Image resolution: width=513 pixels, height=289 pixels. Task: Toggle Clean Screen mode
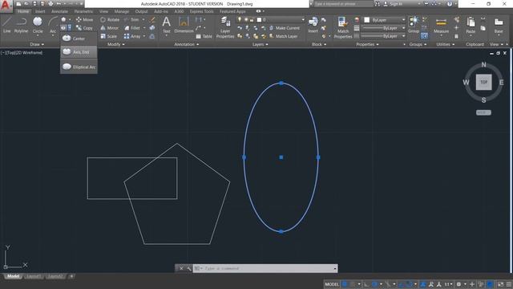pyautogui.click(x=500, y=284)
